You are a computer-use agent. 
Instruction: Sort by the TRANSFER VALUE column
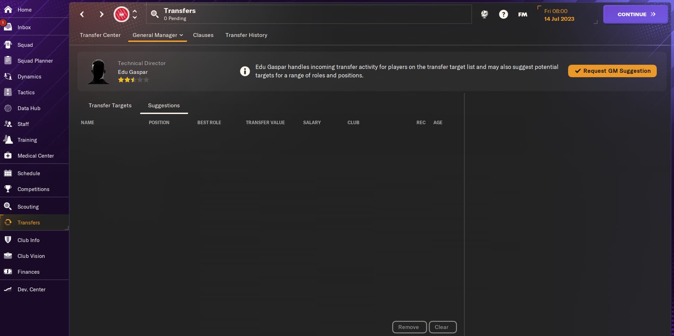pyautogui.click(x=265, y=122)
